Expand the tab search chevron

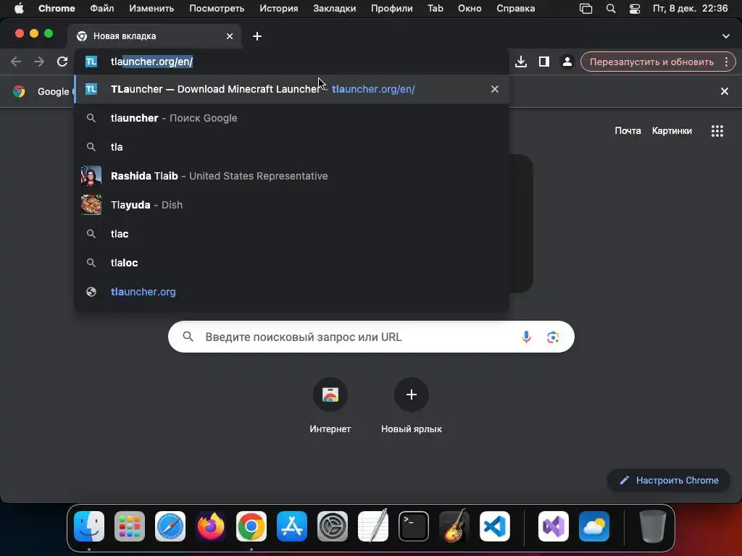click(x=726, y=36)
